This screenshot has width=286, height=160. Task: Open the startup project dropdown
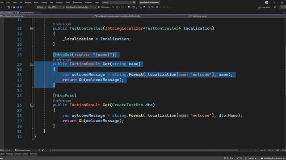point(81,7)
